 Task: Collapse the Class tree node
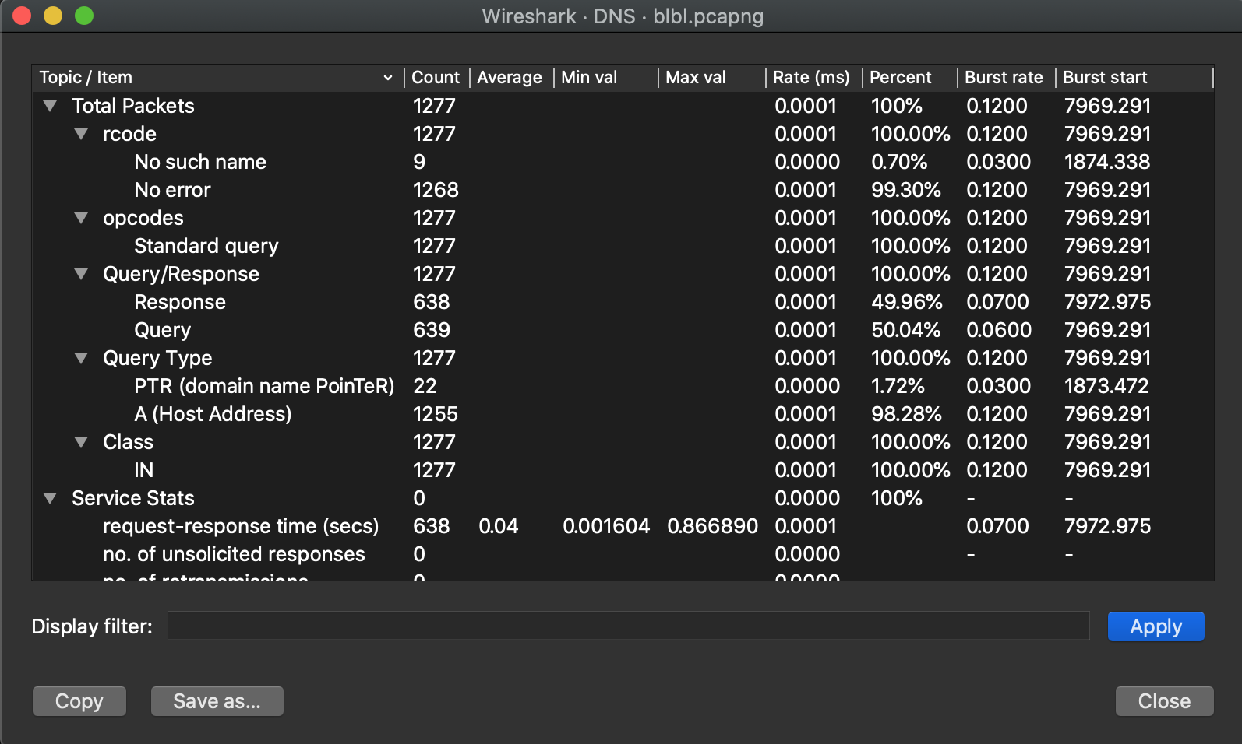point(81,442)
